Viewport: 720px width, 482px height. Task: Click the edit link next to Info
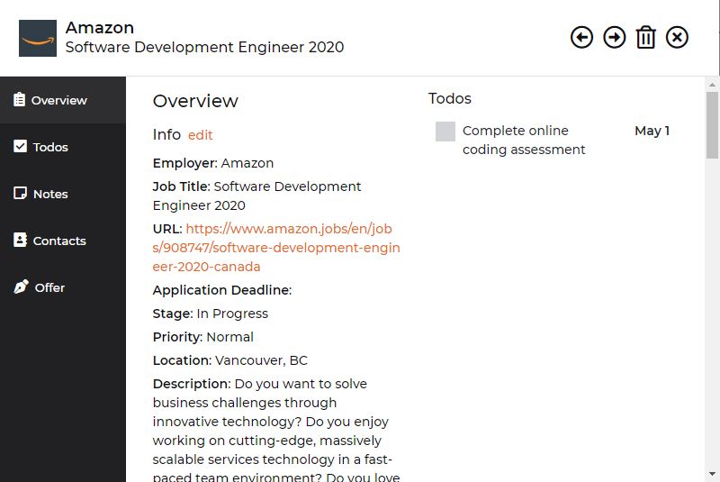point(200,135)
